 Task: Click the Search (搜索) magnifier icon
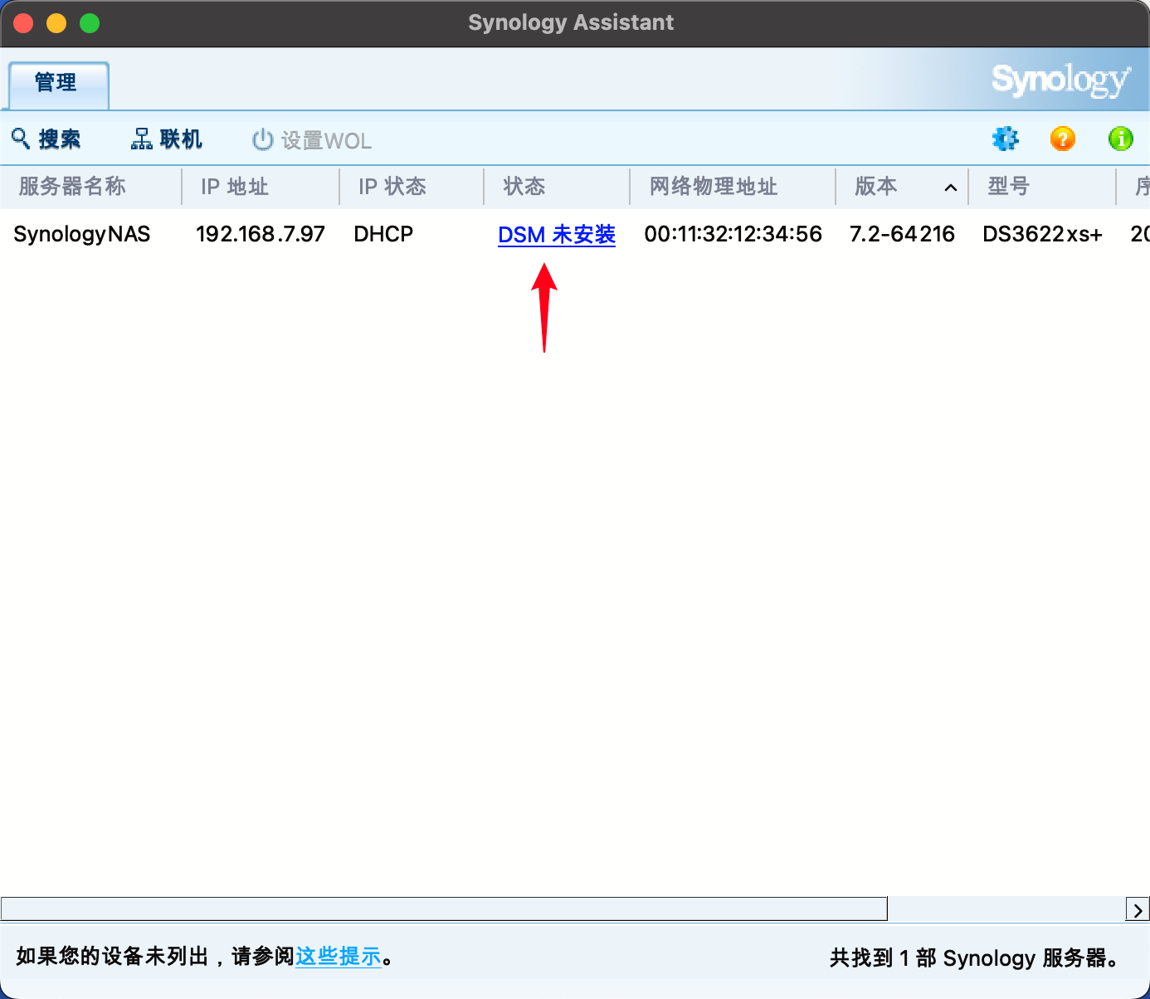pos(21,138)
